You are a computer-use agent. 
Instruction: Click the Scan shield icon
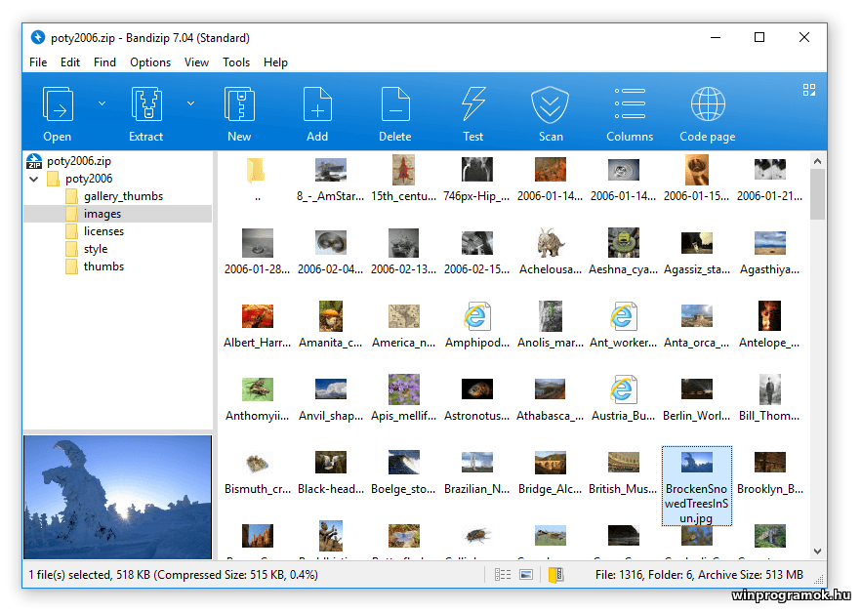[551, 105]
